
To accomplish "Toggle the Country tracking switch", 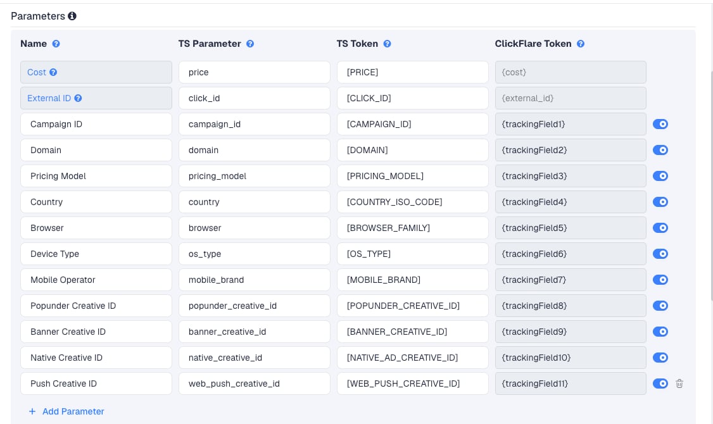I will point(660,202).
